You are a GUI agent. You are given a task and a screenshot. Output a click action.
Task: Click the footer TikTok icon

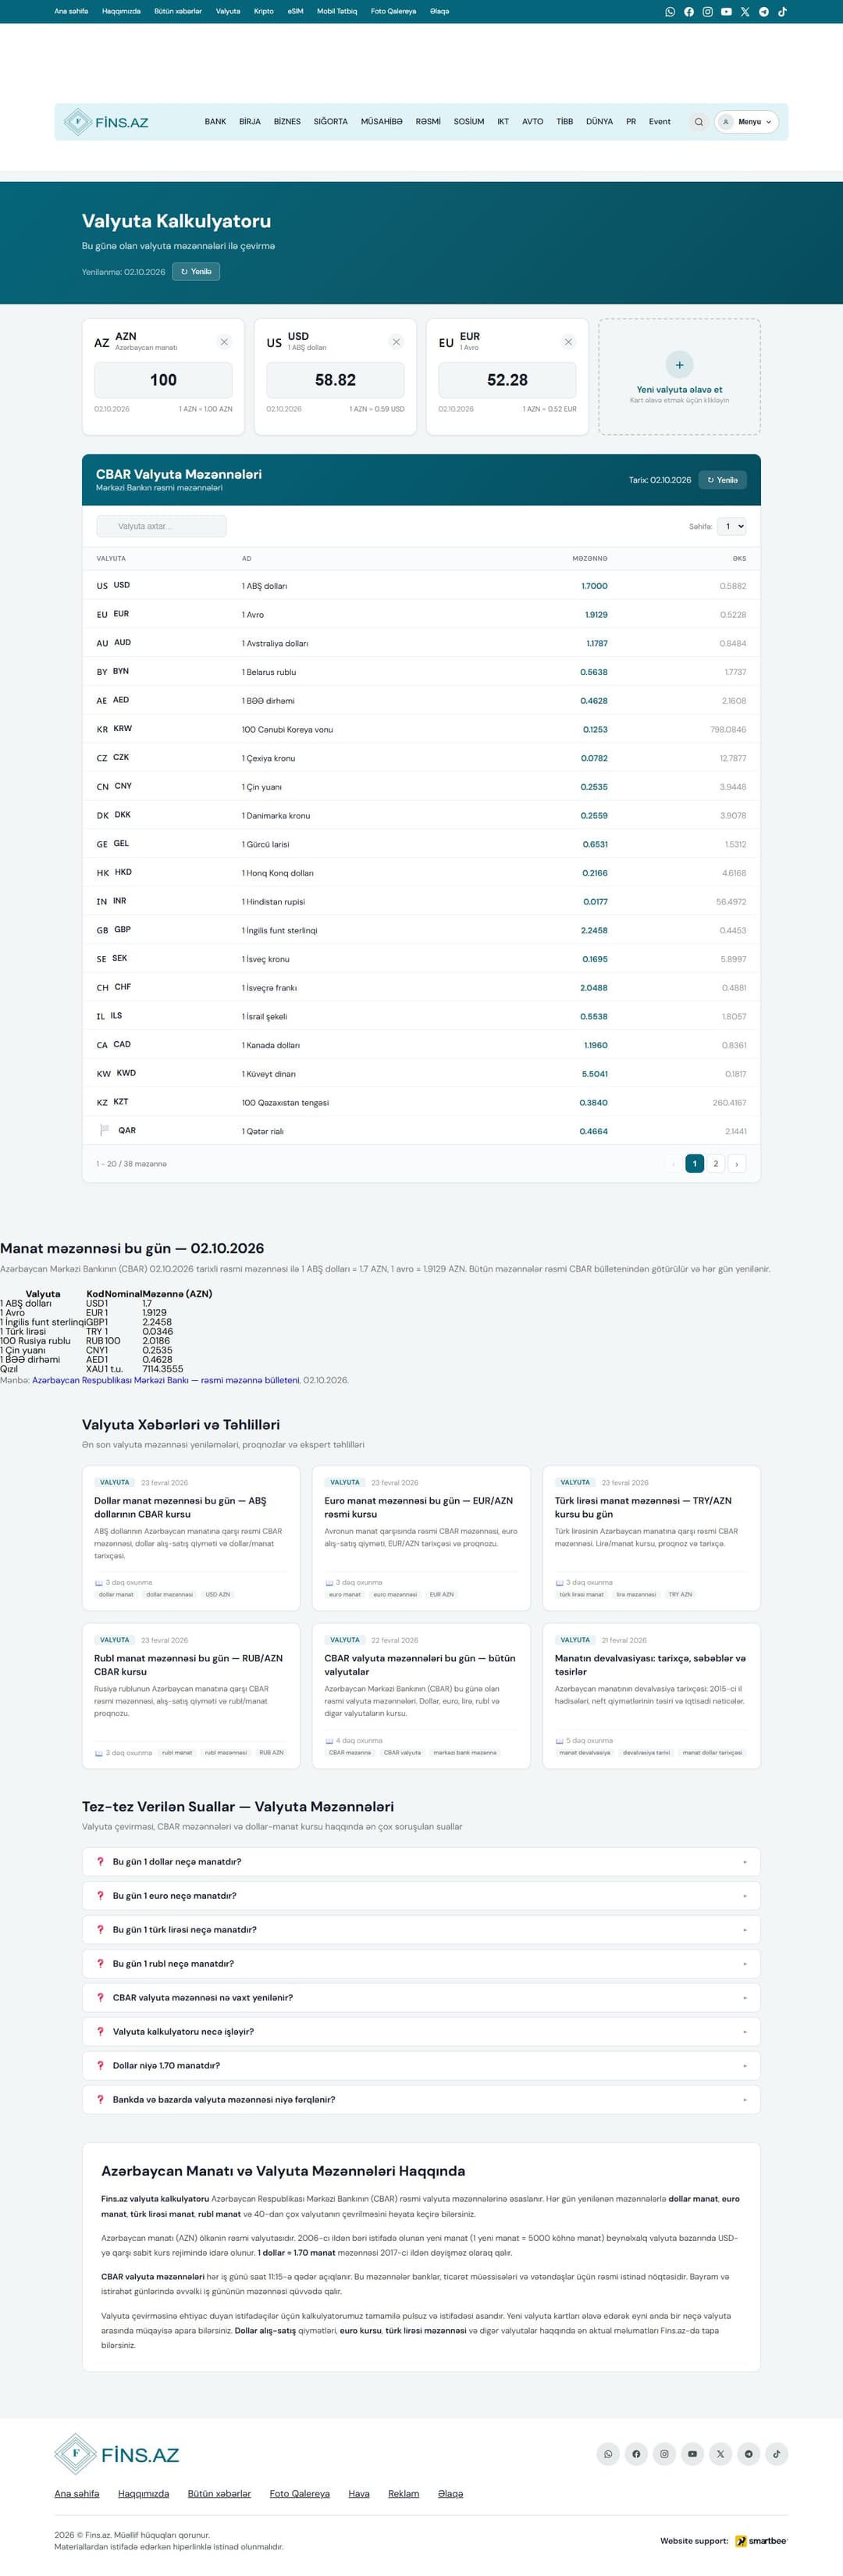(776, 2453)
